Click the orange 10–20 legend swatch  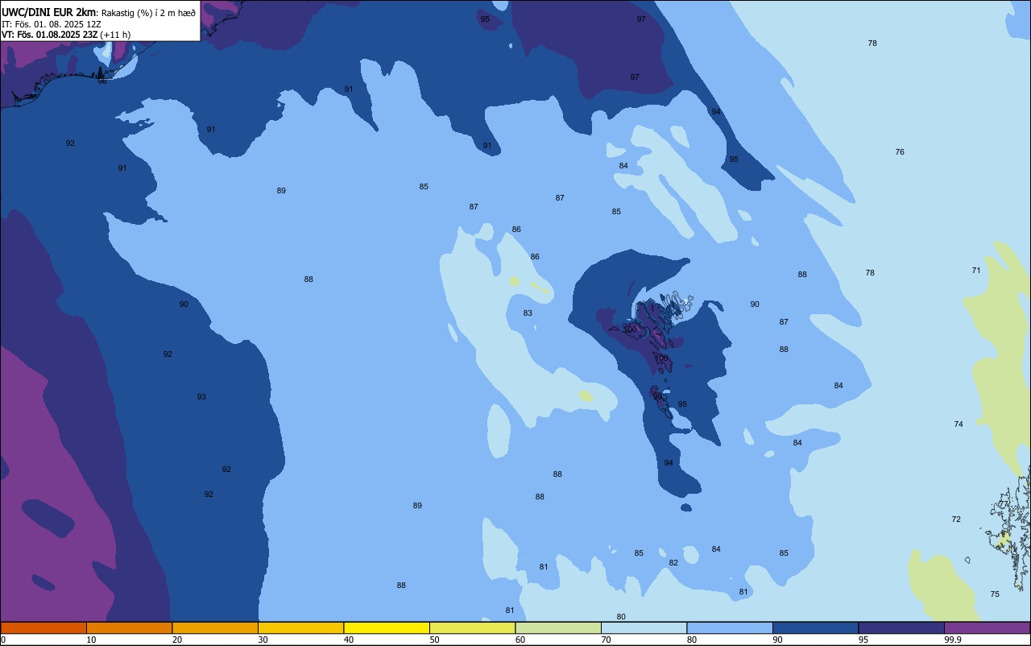(x=129, y=627)
